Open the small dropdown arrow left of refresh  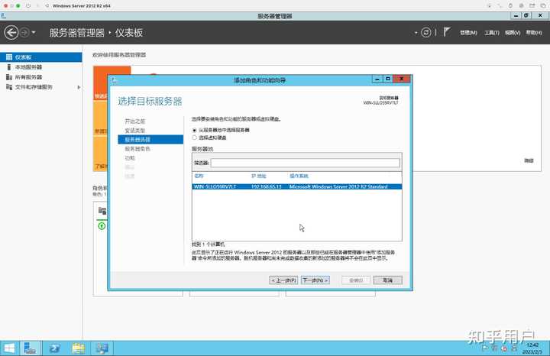coord(416,33)
